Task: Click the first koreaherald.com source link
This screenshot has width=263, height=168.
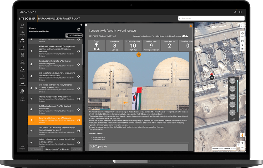Action: [x=99, y=137]
